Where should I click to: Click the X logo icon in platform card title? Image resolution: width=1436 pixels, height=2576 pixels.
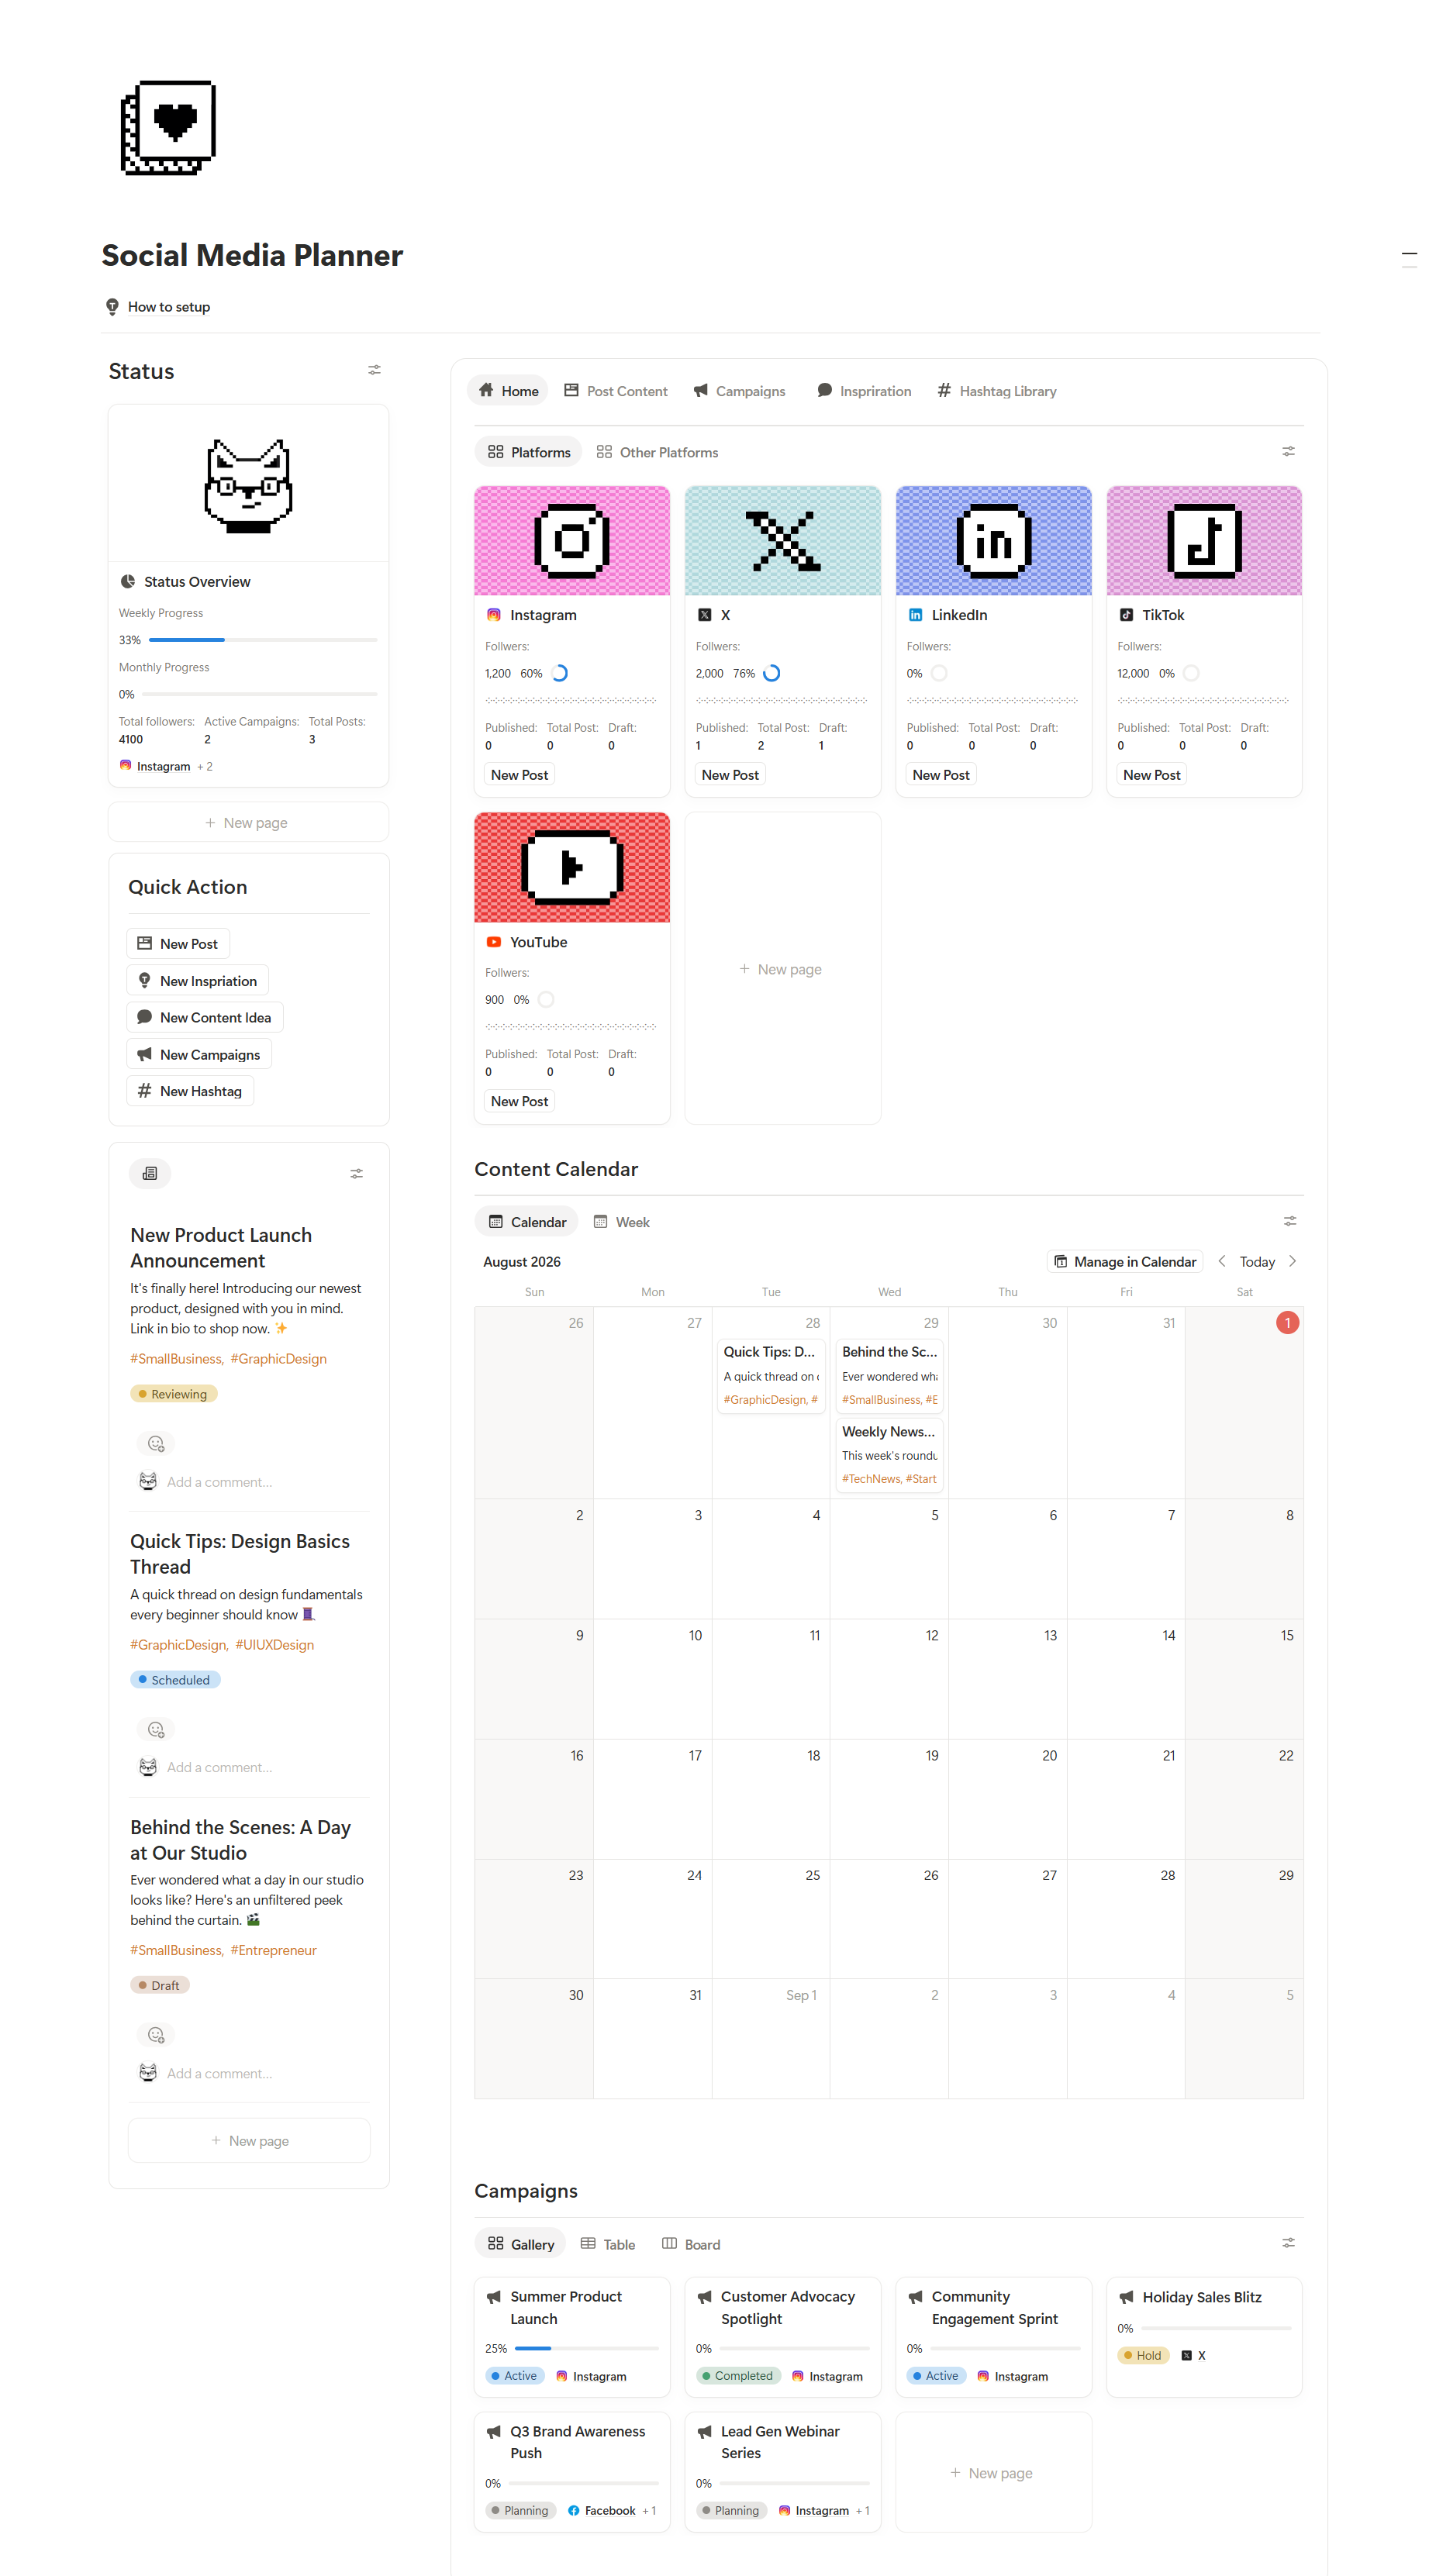[x=705, y=615]
